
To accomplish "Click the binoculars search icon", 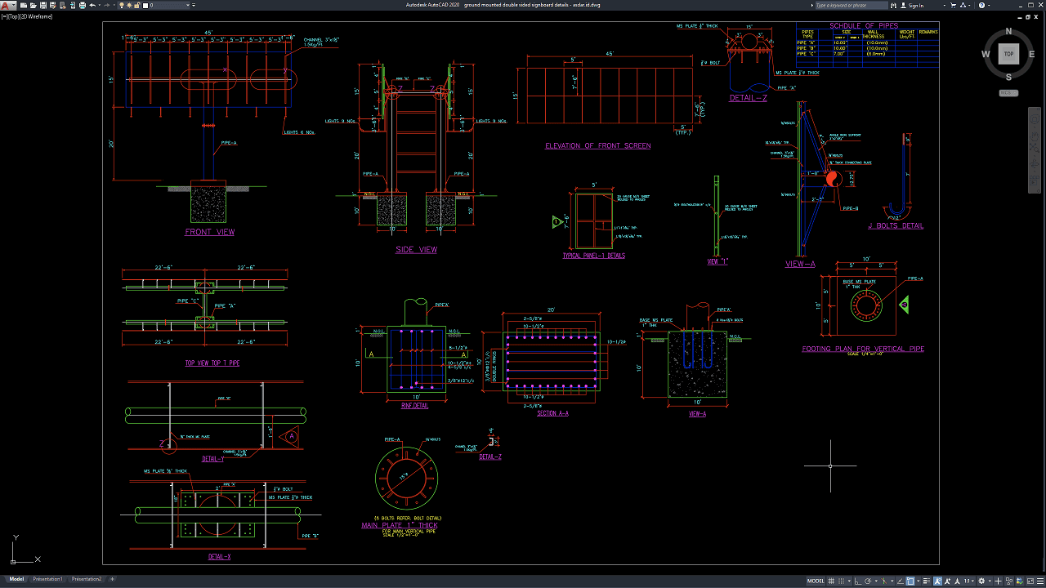I will [893, 5].
